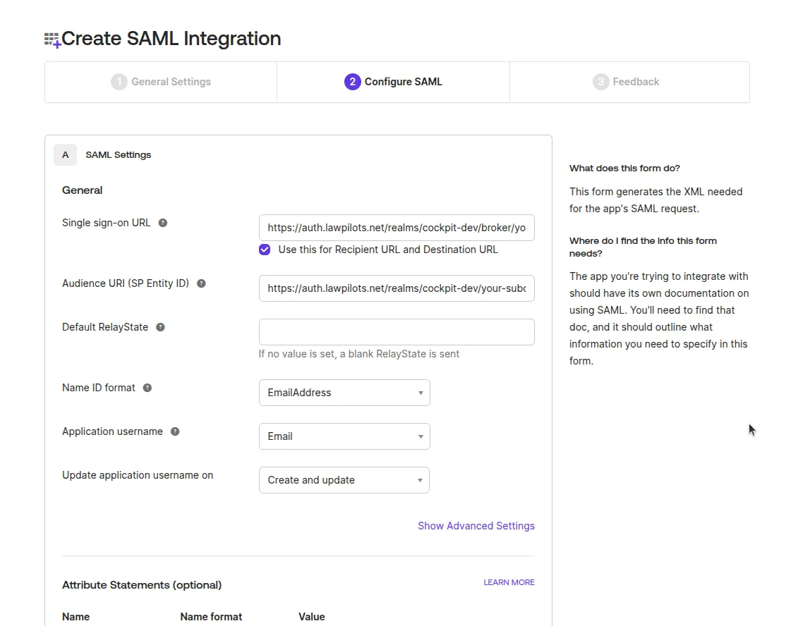Viewport: 810px width, 626px height.
Task: Click the Where do I find the info heading
Action: [643, 247]
